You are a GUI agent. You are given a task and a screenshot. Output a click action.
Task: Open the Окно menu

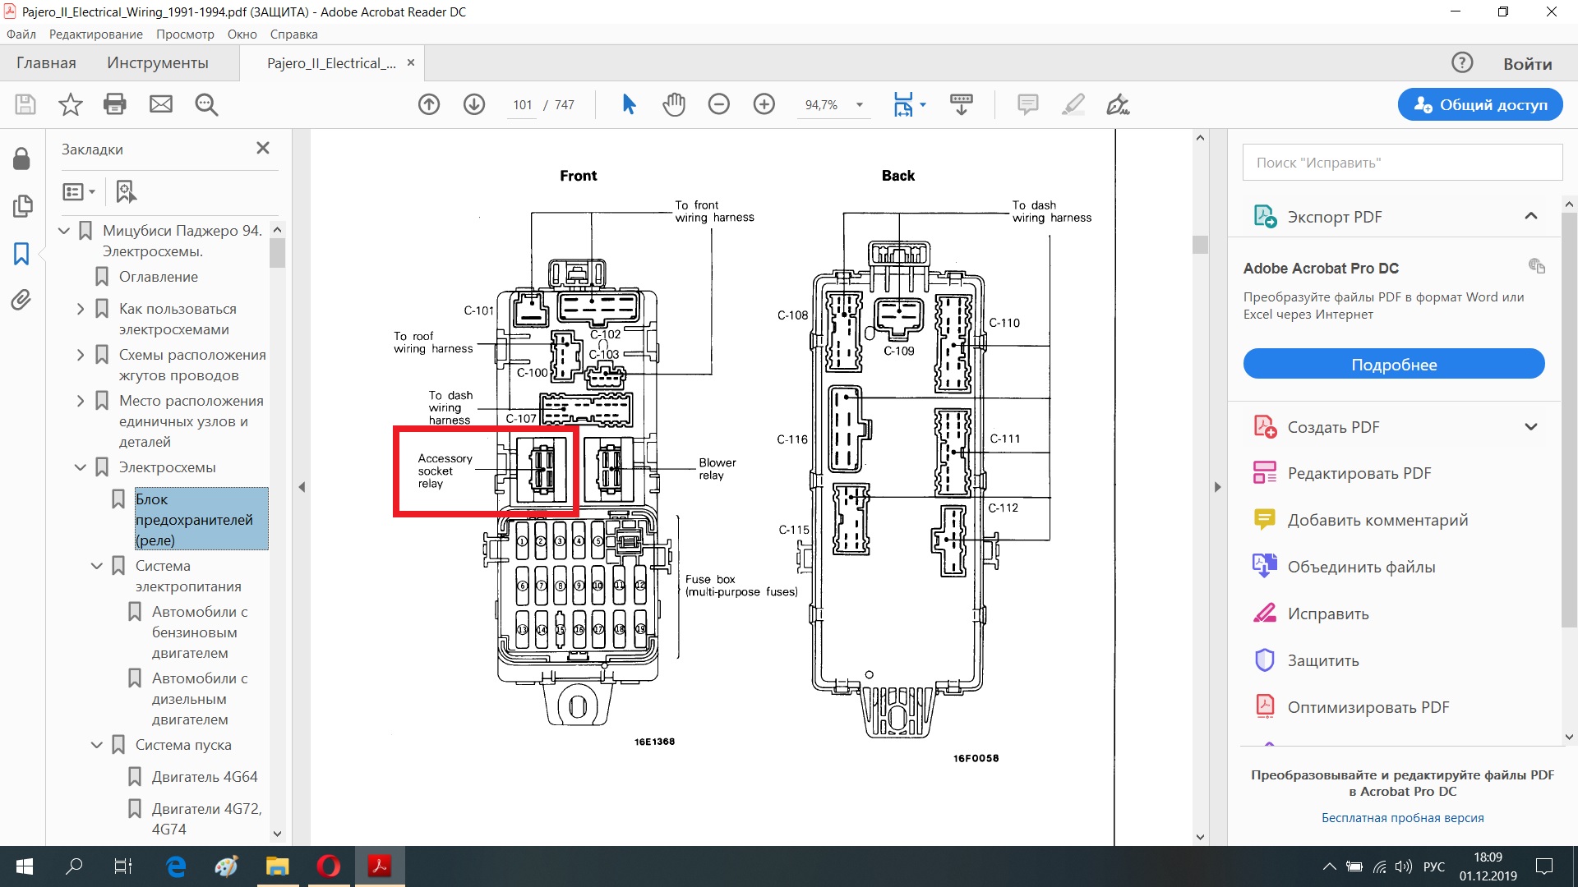point(242,34)
